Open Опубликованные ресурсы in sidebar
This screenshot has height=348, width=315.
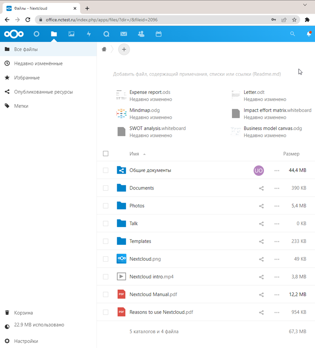click(x=48, y=92)
